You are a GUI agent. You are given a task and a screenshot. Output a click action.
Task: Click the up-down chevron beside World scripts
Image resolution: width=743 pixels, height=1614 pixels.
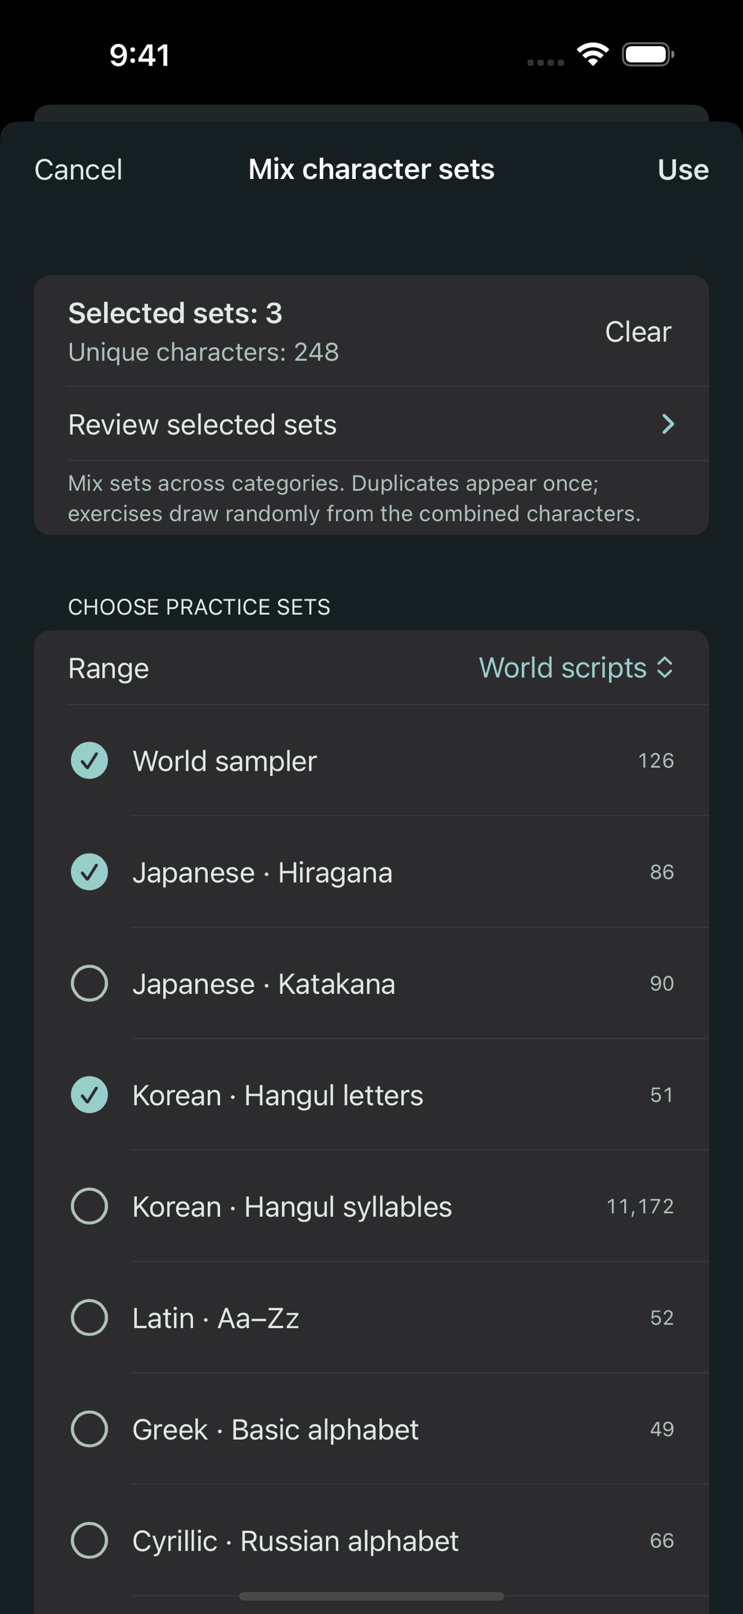tap(664, 668)
